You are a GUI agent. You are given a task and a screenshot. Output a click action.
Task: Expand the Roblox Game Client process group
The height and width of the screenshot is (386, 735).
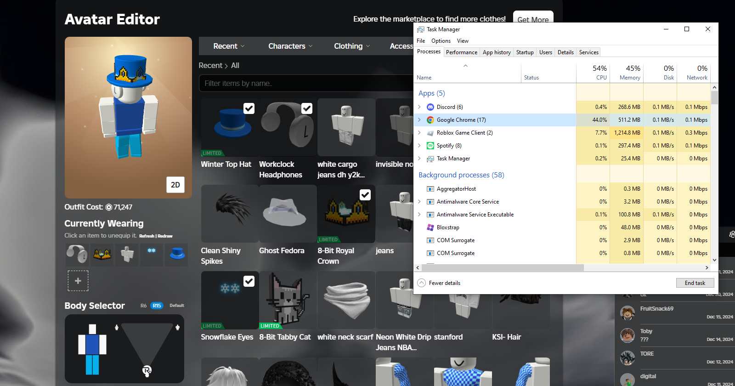click(x=419, y=133)
